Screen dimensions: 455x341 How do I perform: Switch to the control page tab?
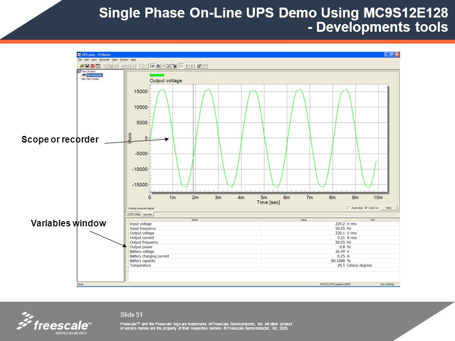134,214
